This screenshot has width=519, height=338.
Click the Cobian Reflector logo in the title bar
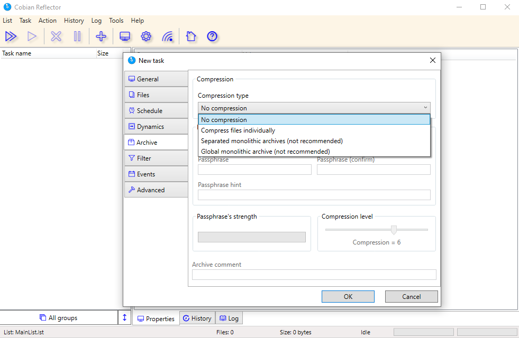7,7
